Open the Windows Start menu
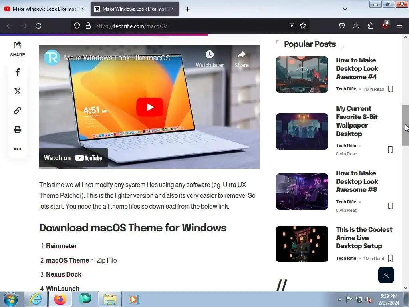This screenshot has width=409, height=307. pos(11,299)
